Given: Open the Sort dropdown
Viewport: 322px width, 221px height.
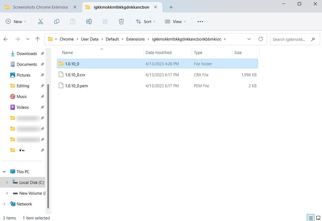Looking at the screenshot, I should [146, 21].
